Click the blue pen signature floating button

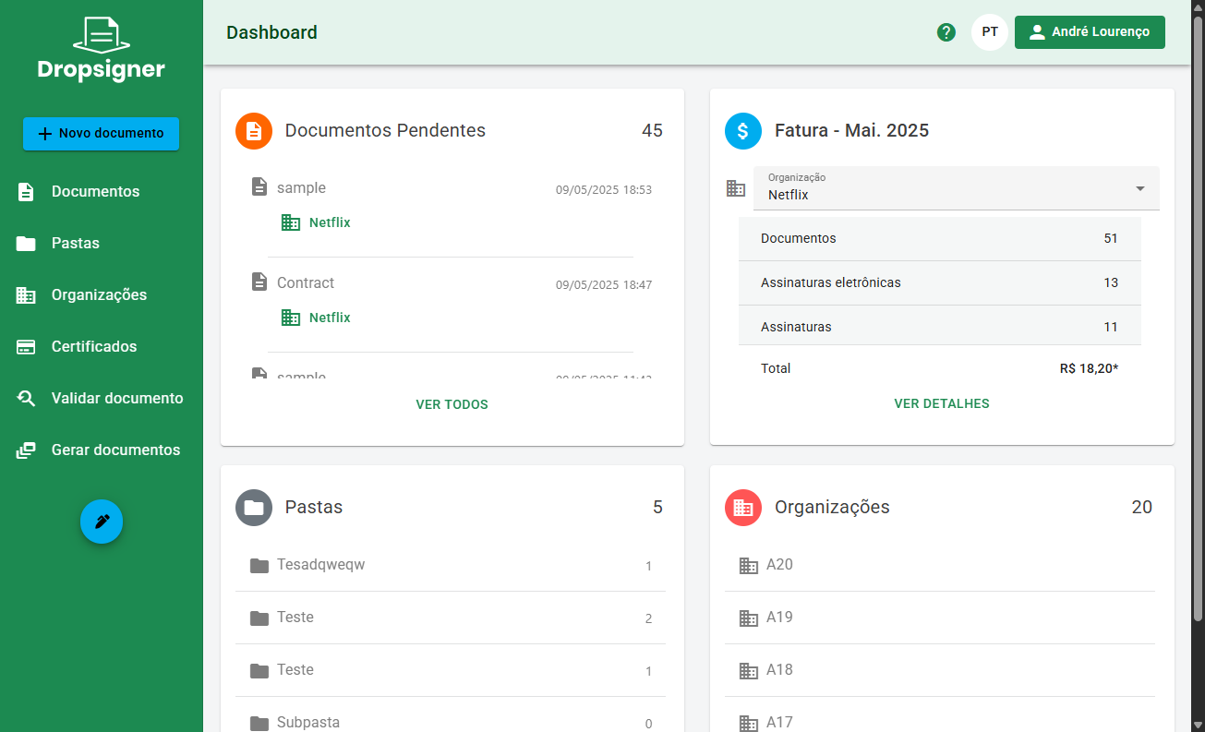coord(102,522)
